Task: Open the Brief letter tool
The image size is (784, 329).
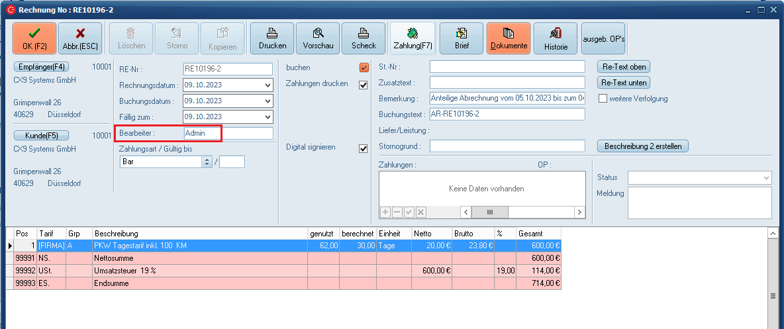Action: (462, 38)
